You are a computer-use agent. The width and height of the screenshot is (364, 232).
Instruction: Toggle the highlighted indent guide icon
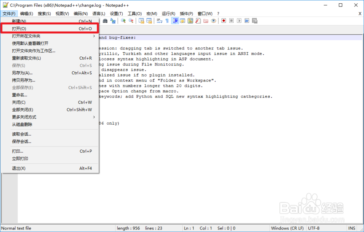point(175,21)
